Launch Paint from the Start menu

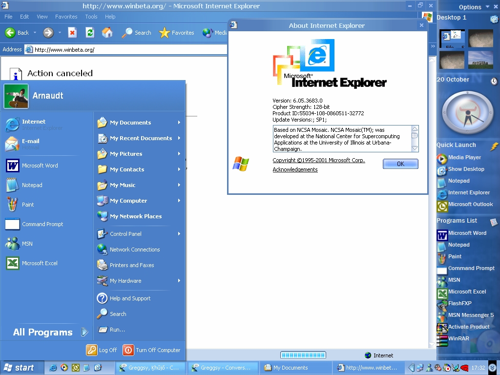[28, 205]
